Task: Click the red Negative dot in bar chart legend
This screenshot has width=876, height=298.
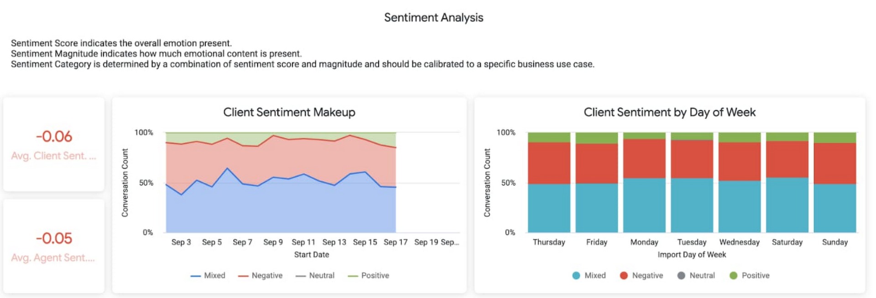Action: (624, 276)
